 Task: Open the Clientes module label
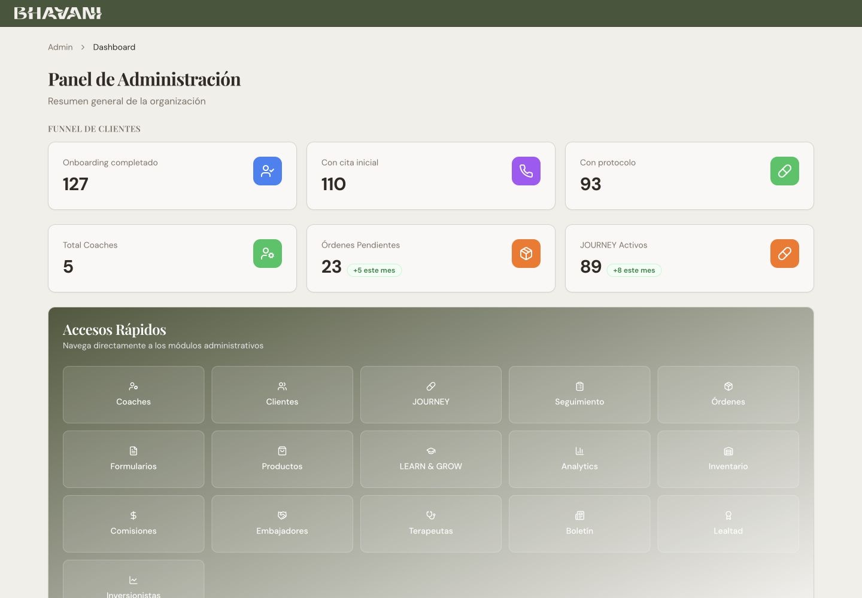tap(282, 402)
